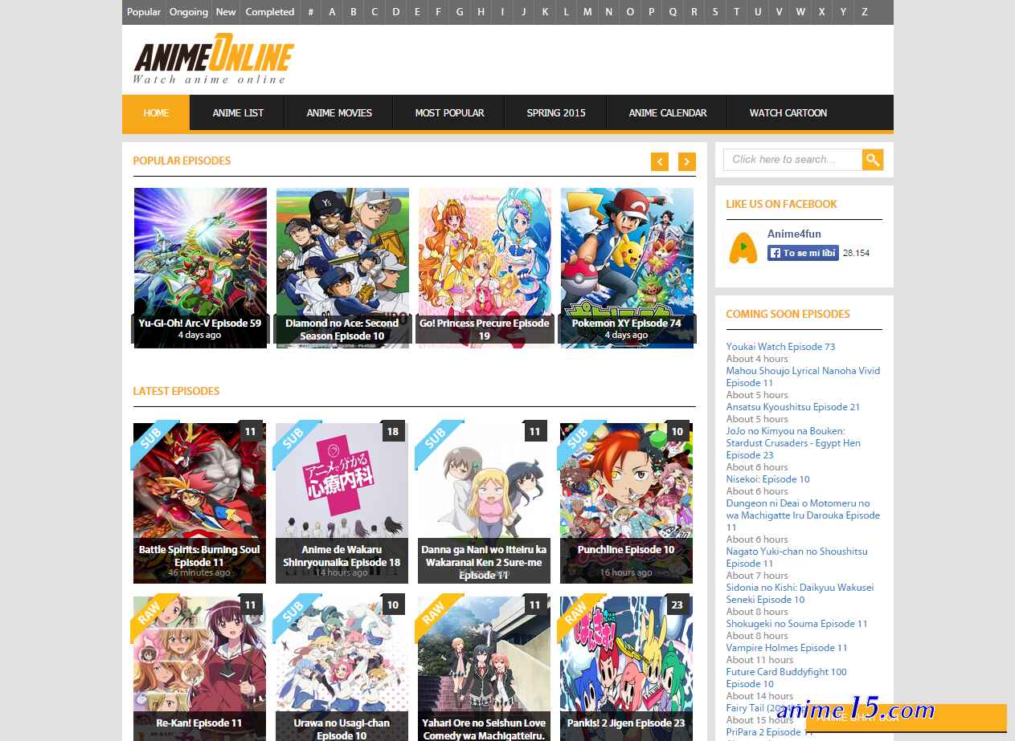This screenshot has width=1015, height=741.
Task: Click the Facebook Like button 'To se mi líbí'
Action: point(803,253)
